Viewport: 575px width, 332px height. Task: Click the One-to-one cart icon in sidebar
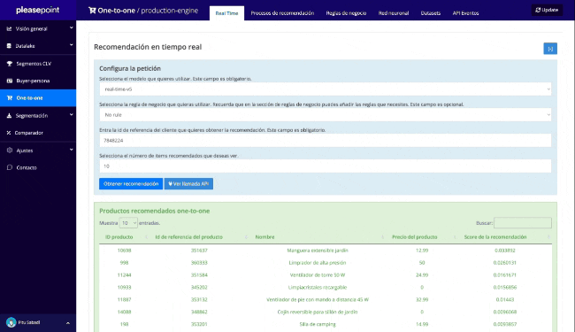click(10, 98)
